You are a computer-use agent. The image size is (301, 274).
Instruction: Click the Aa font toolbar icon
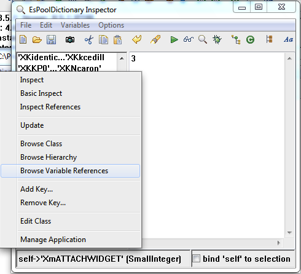288,39
